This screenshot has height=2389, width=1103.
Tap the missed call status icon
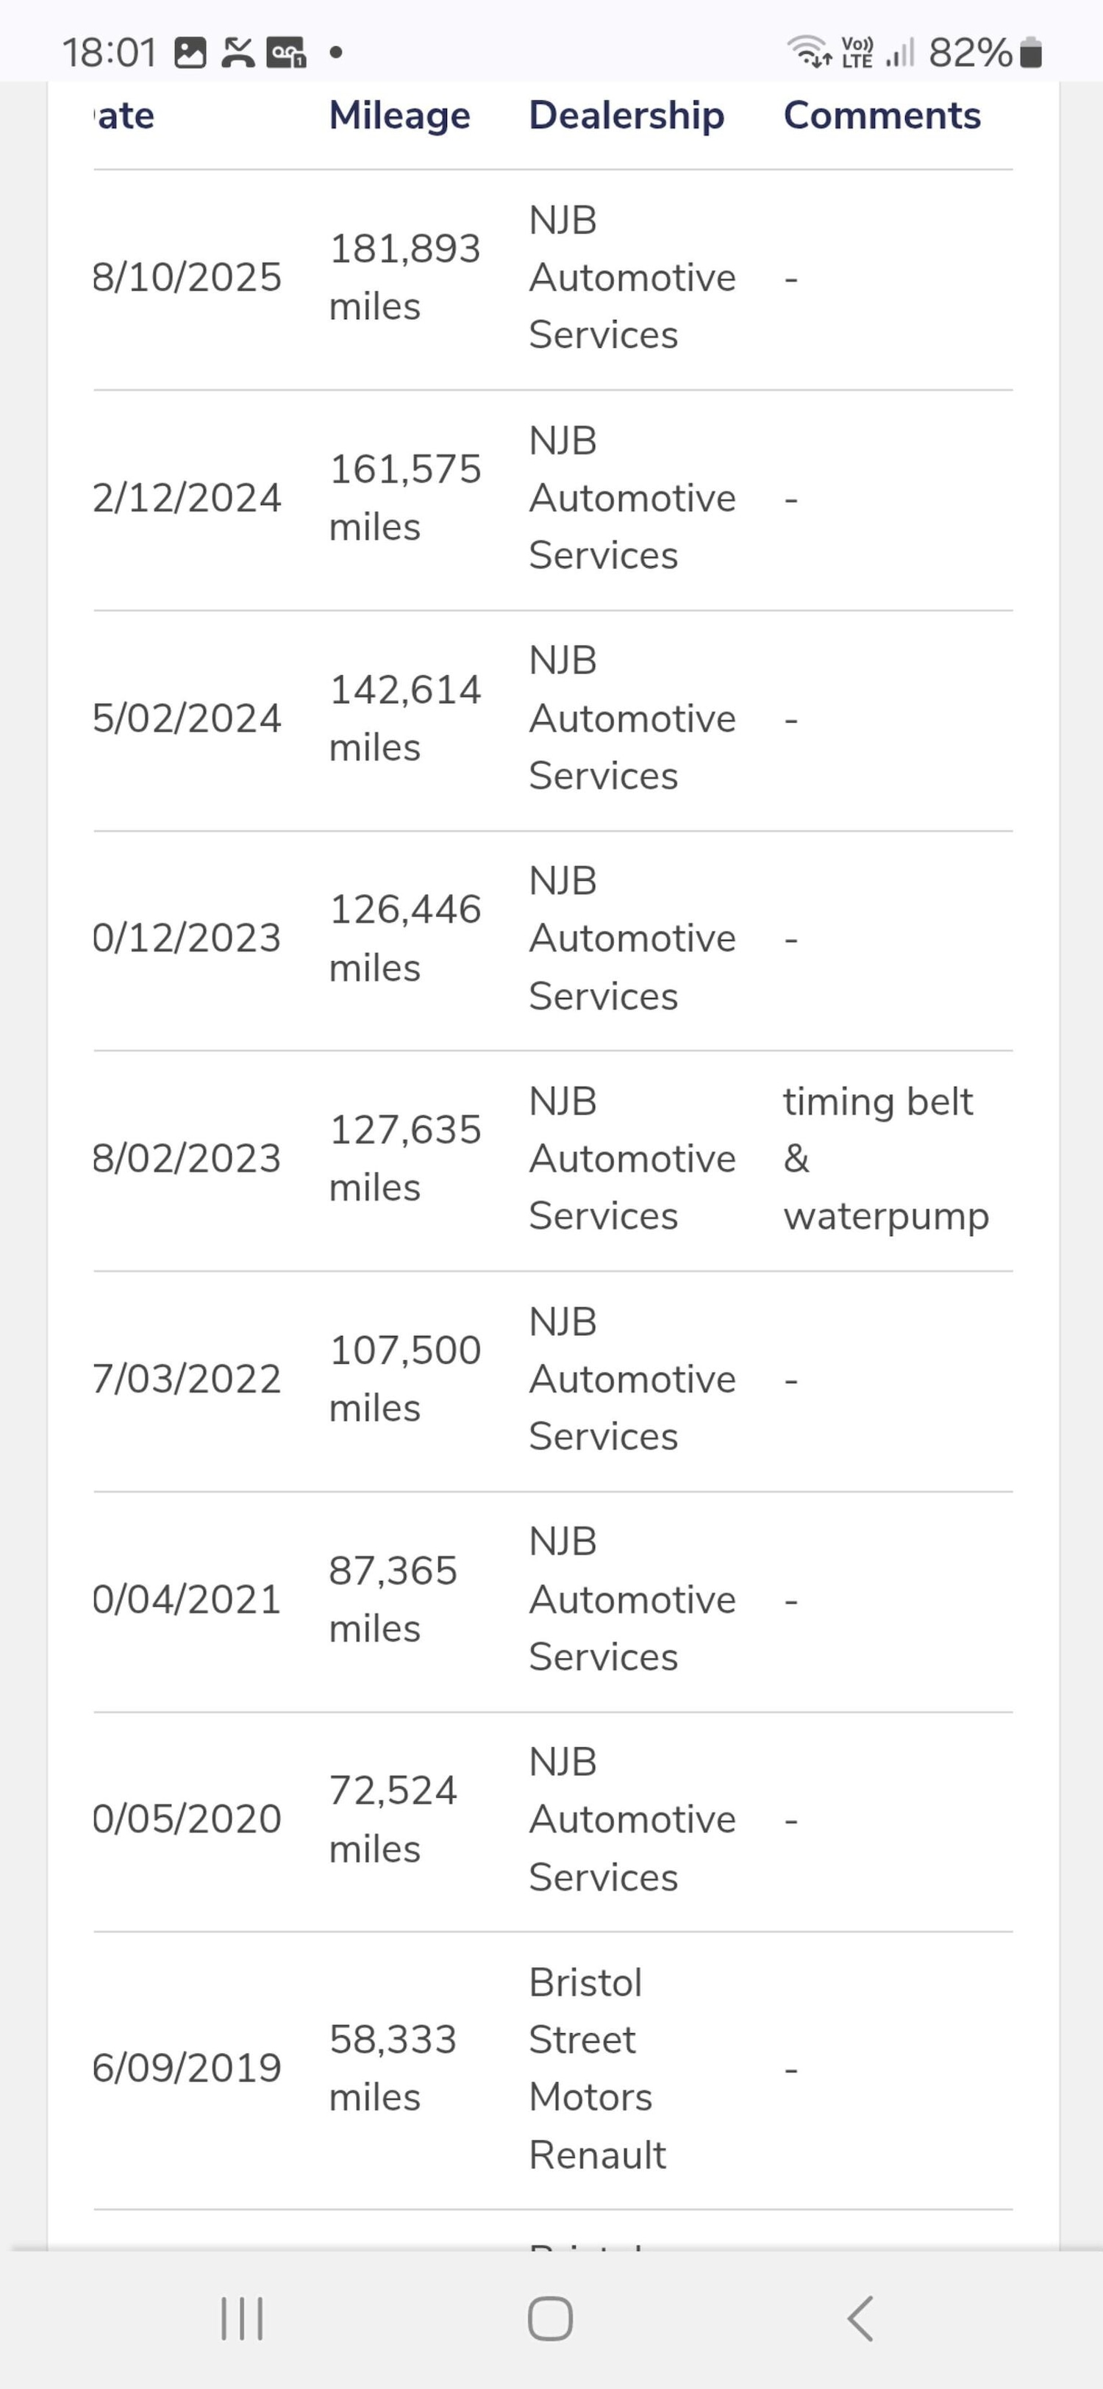(238, 53)
